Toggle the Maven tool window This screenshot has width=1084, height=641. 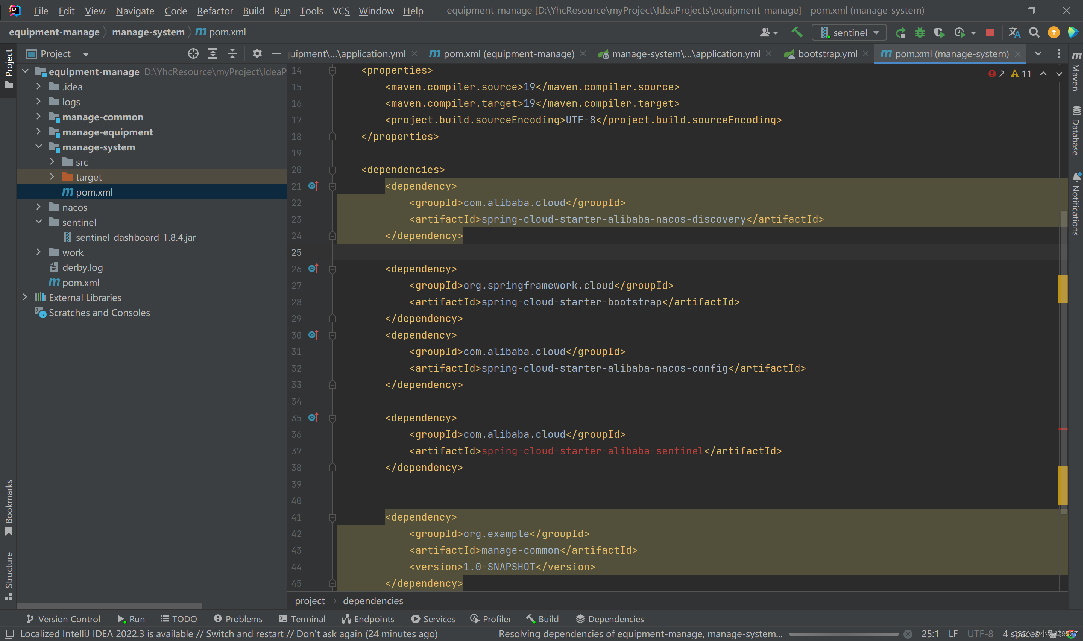(x=1076, y=72)
